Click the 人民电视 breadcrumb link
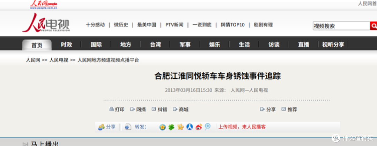 click(59, 60)
